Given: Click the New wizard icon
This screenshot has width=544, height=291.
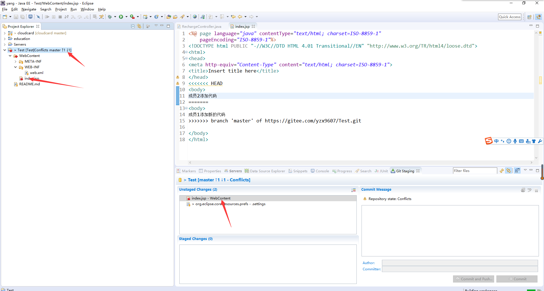Looking at the screenshot, I should [5, 17].
